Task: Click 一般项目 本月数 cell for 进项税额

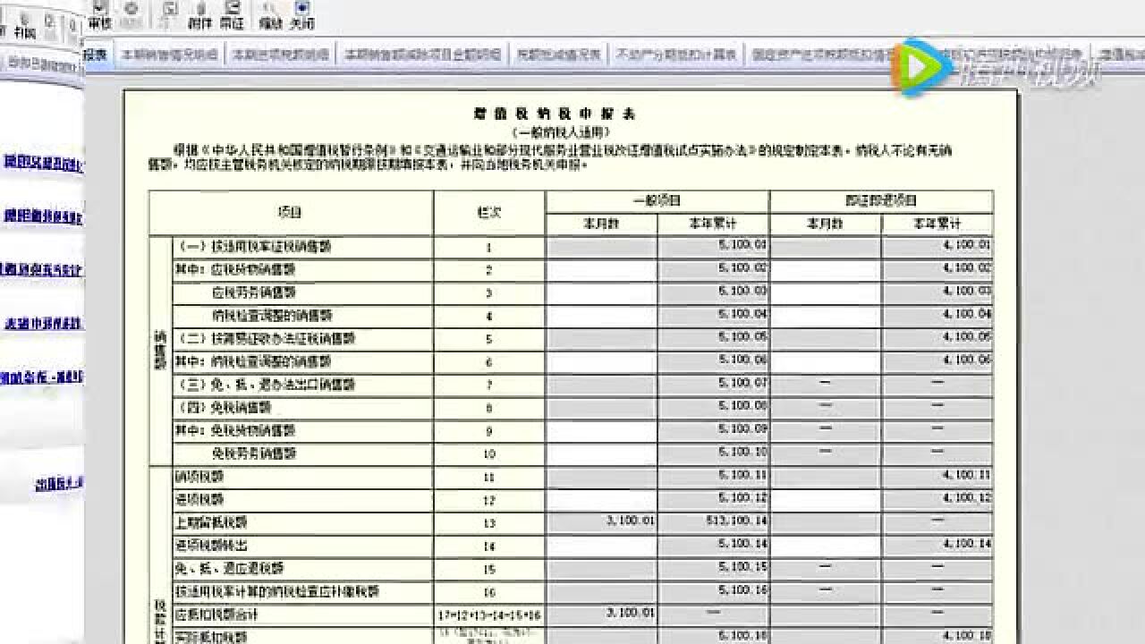Action: [601, 499]
